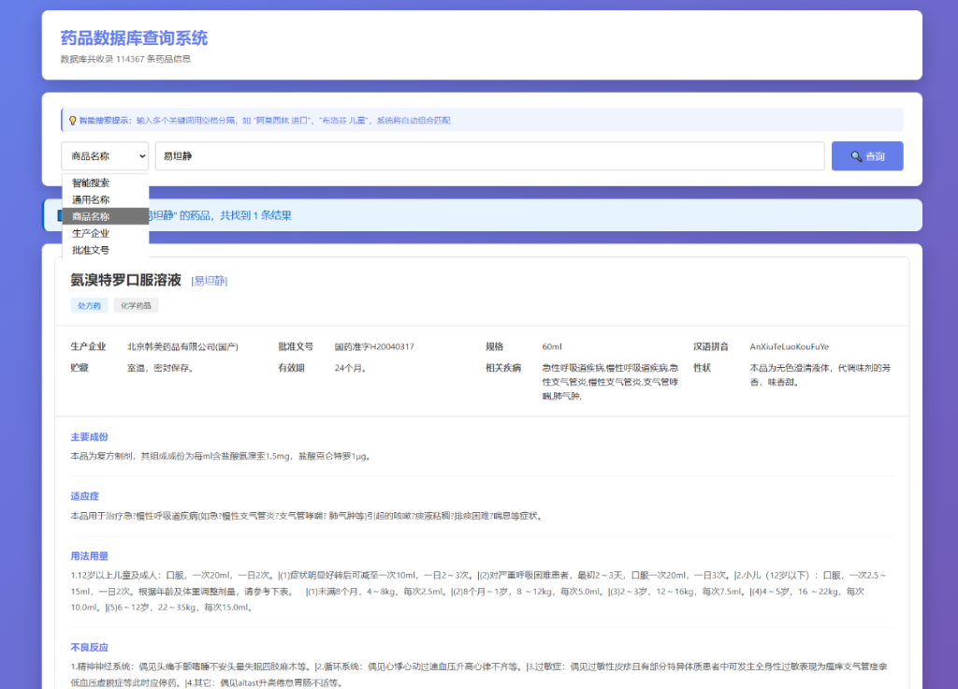
Task: Click the 处方药 tag badge
Action: pos(88,305)
